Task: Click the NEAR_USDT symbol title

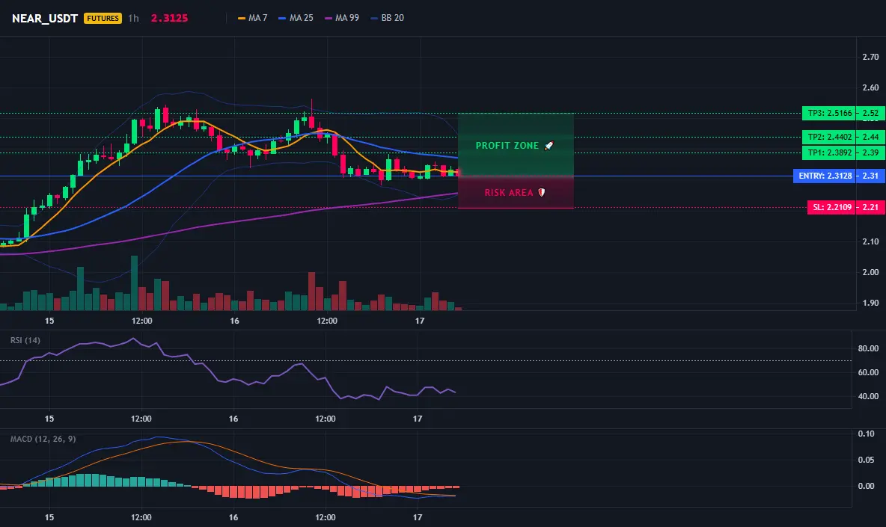Action: 45,18
